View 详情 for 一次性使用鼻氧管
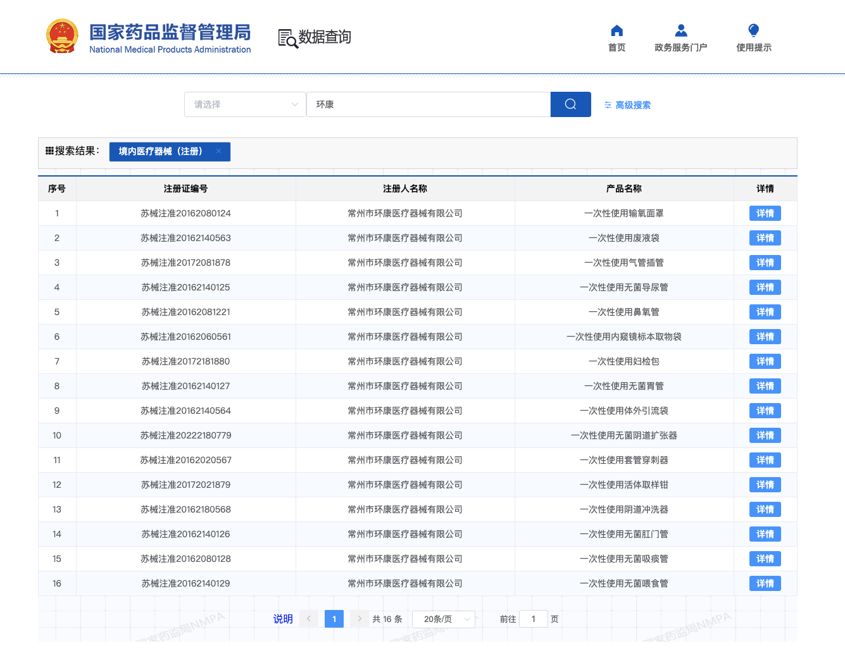 [765, 312]
